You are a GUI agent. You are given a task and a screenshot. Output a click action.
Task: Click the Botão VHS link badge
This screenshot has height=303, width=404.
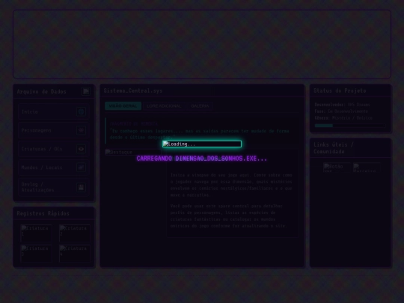(337, 168)
